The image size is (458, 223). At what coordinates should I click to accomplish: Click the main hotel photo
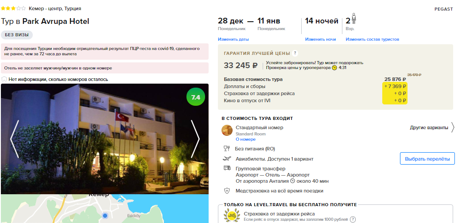tap(105, 139)
